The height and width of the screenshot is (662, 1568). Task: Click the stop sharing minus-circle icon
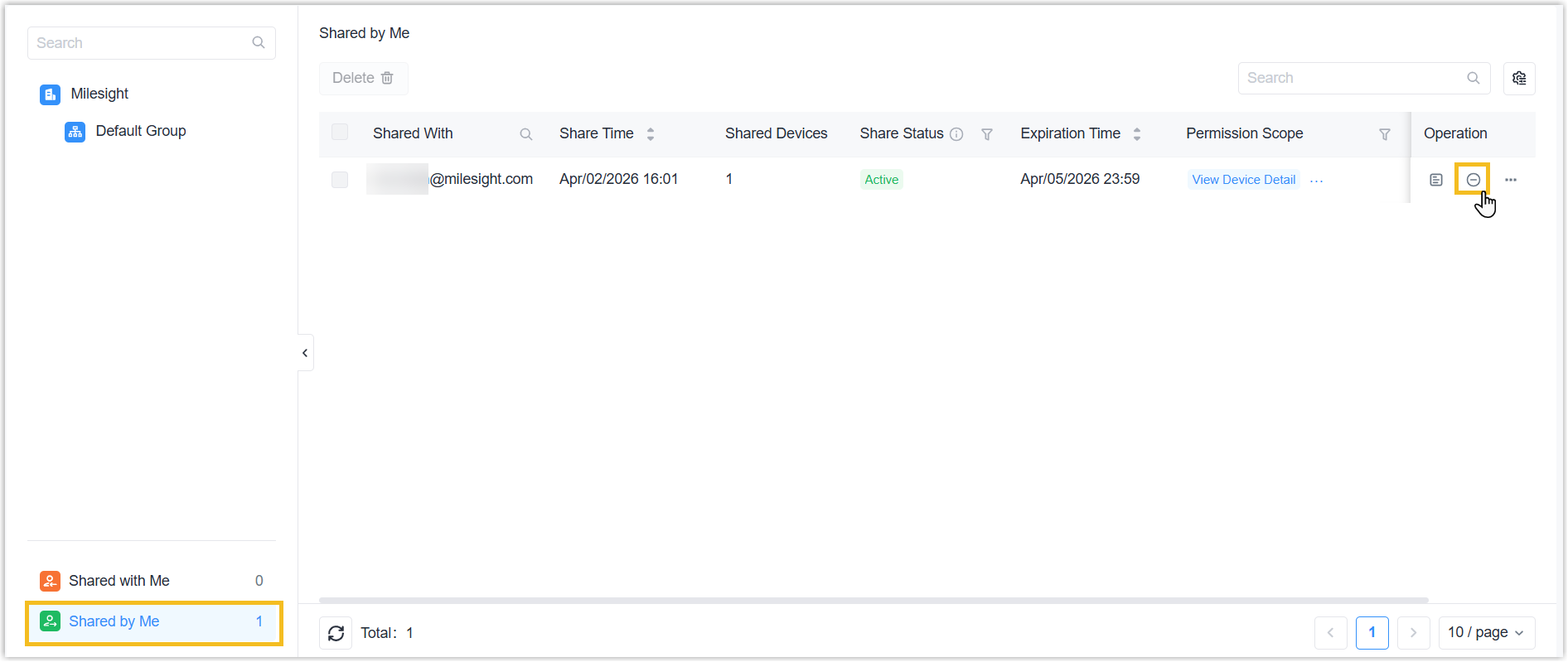[1473, 180]
